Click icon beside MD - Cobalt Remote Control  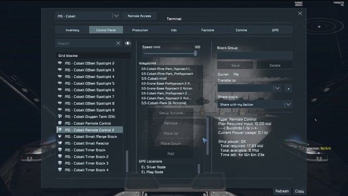click(60, 123)
